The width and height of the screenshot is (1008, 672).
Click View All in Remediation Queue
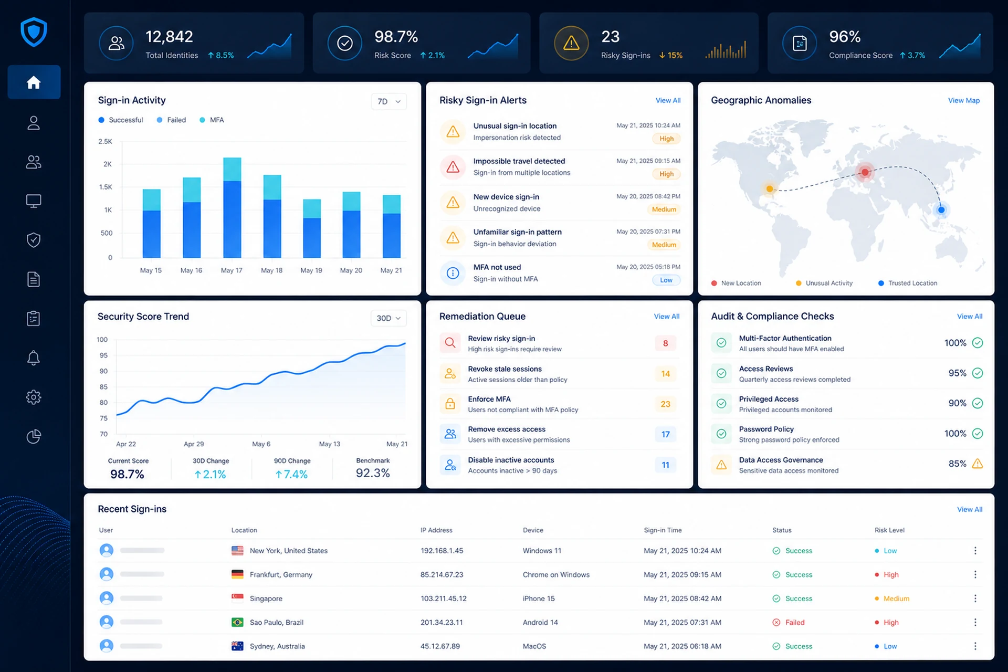[667, 317]
